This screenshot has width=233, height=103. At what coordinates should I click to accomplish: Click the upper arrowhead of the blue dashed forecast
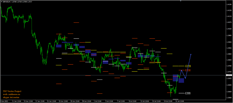coord(191,54)
